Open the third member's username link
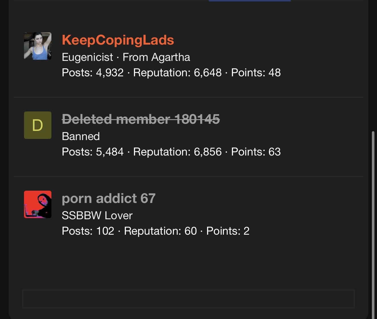This screenshot has width=377, height=319. 109,198
